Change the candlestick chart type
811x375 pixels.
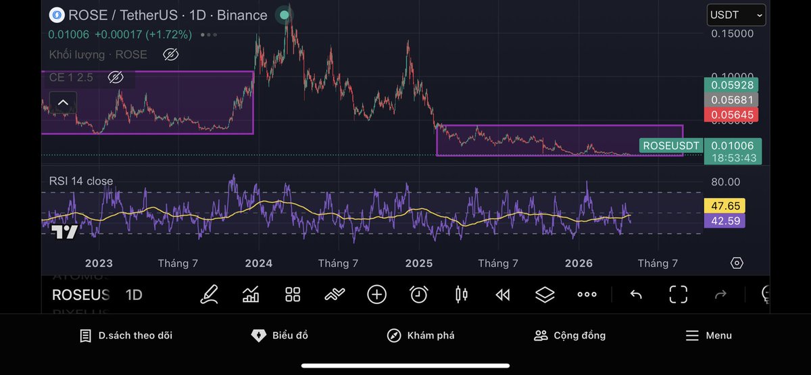[462, 295]
